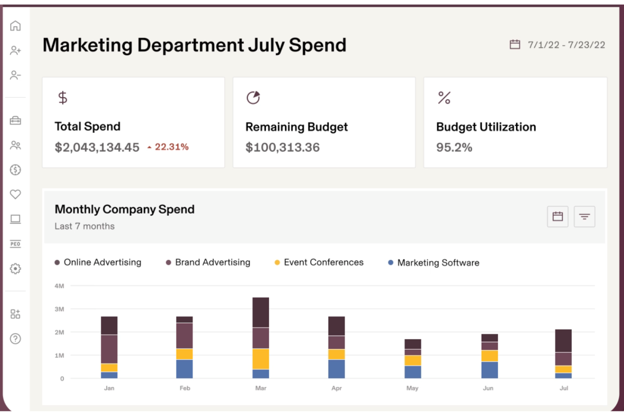This screenshot has width=624, height=416.
Task: Open the Home dashboard from the sidebar
Action: point(16,26)
